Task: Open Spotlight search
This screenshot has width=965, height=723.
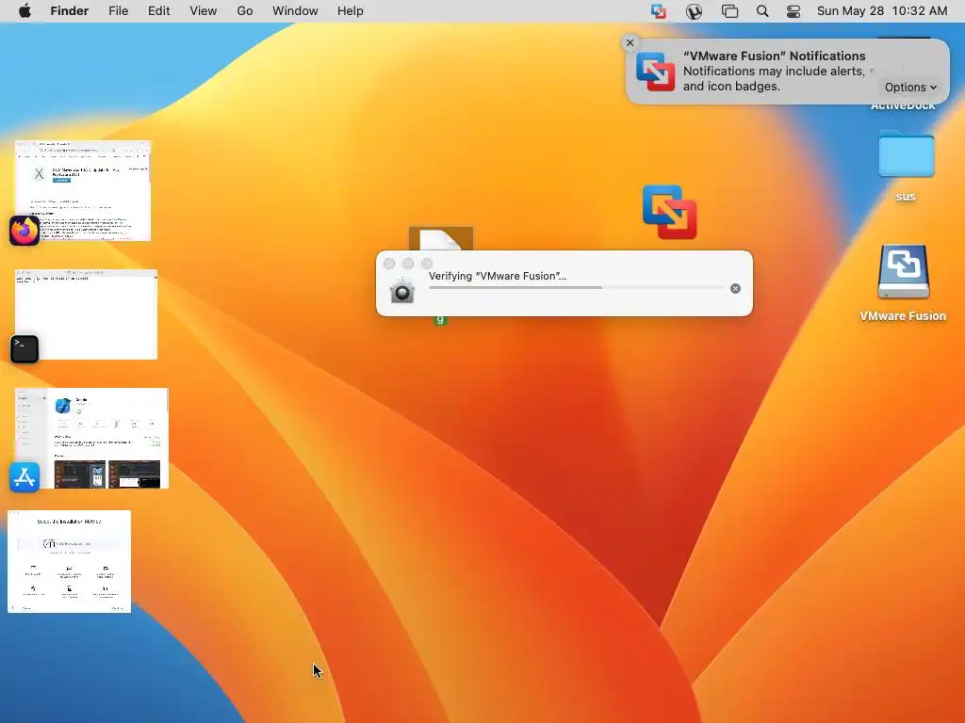Action: (x=762, y=11)
